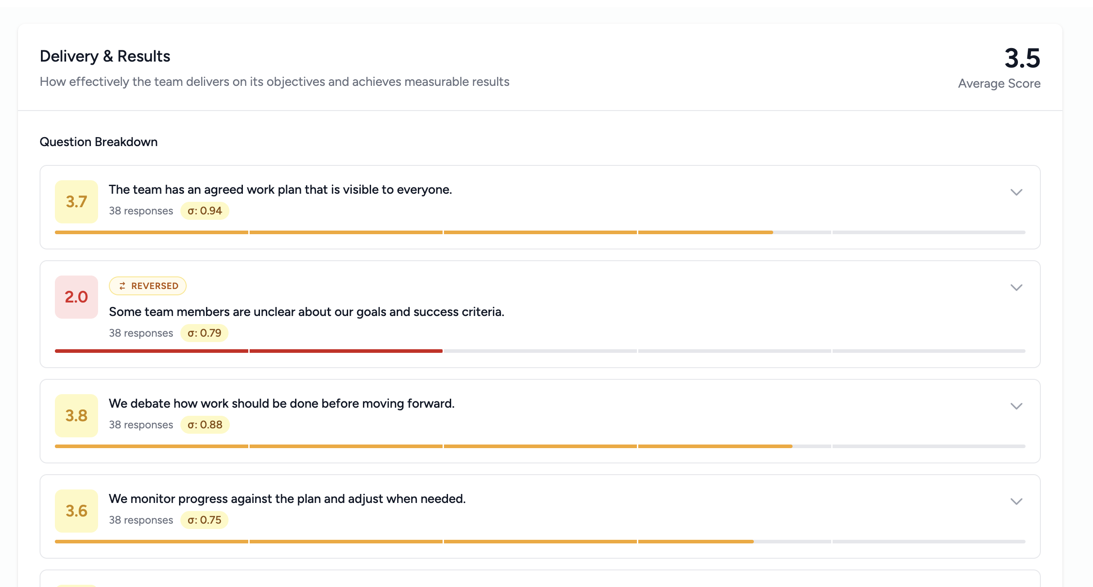
Task: Click the red progress bar for unclear goals
Action: pyautogui.click(x=248, y=351)
